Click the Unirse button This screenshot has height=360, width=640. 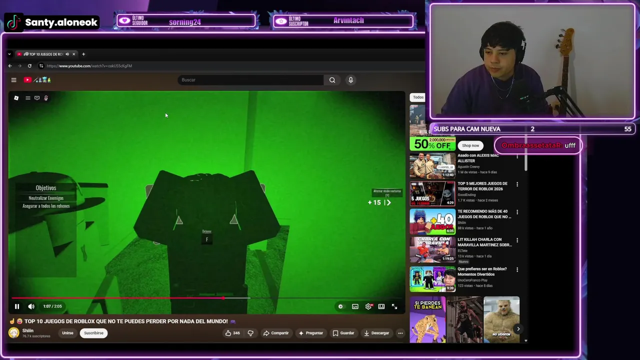[67, 333]
